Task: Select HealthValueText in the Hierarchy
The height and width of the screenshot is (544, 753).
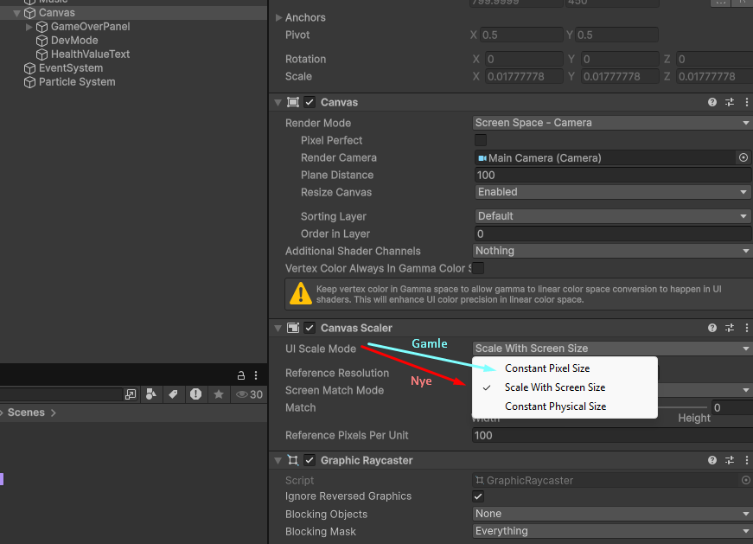Action: (90, 54)
